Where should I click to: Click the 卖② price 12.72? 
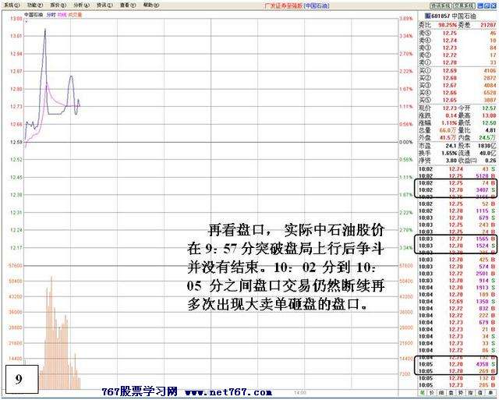(x=450, y=55)
